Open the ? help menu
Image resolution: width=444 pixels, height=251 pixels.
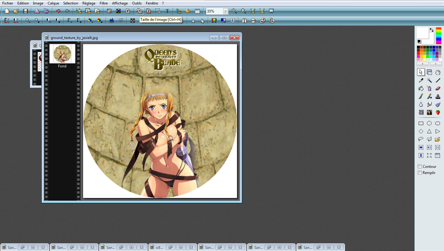[x=163, y=3]
